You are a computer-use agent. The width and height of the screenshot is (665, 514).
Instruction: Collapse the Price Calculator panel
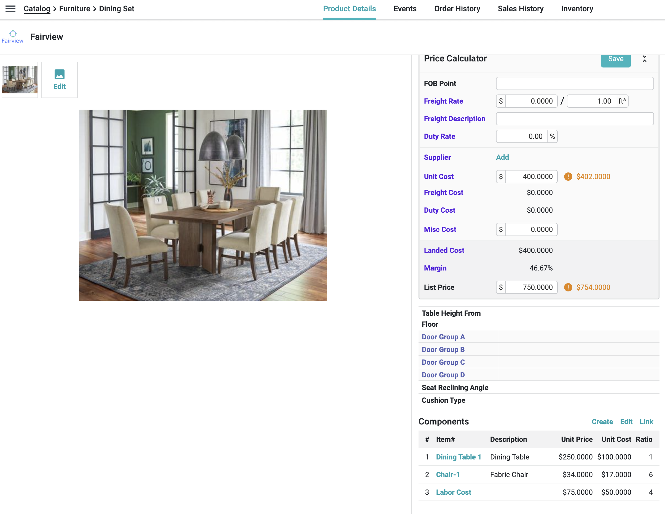pos(644,59)
